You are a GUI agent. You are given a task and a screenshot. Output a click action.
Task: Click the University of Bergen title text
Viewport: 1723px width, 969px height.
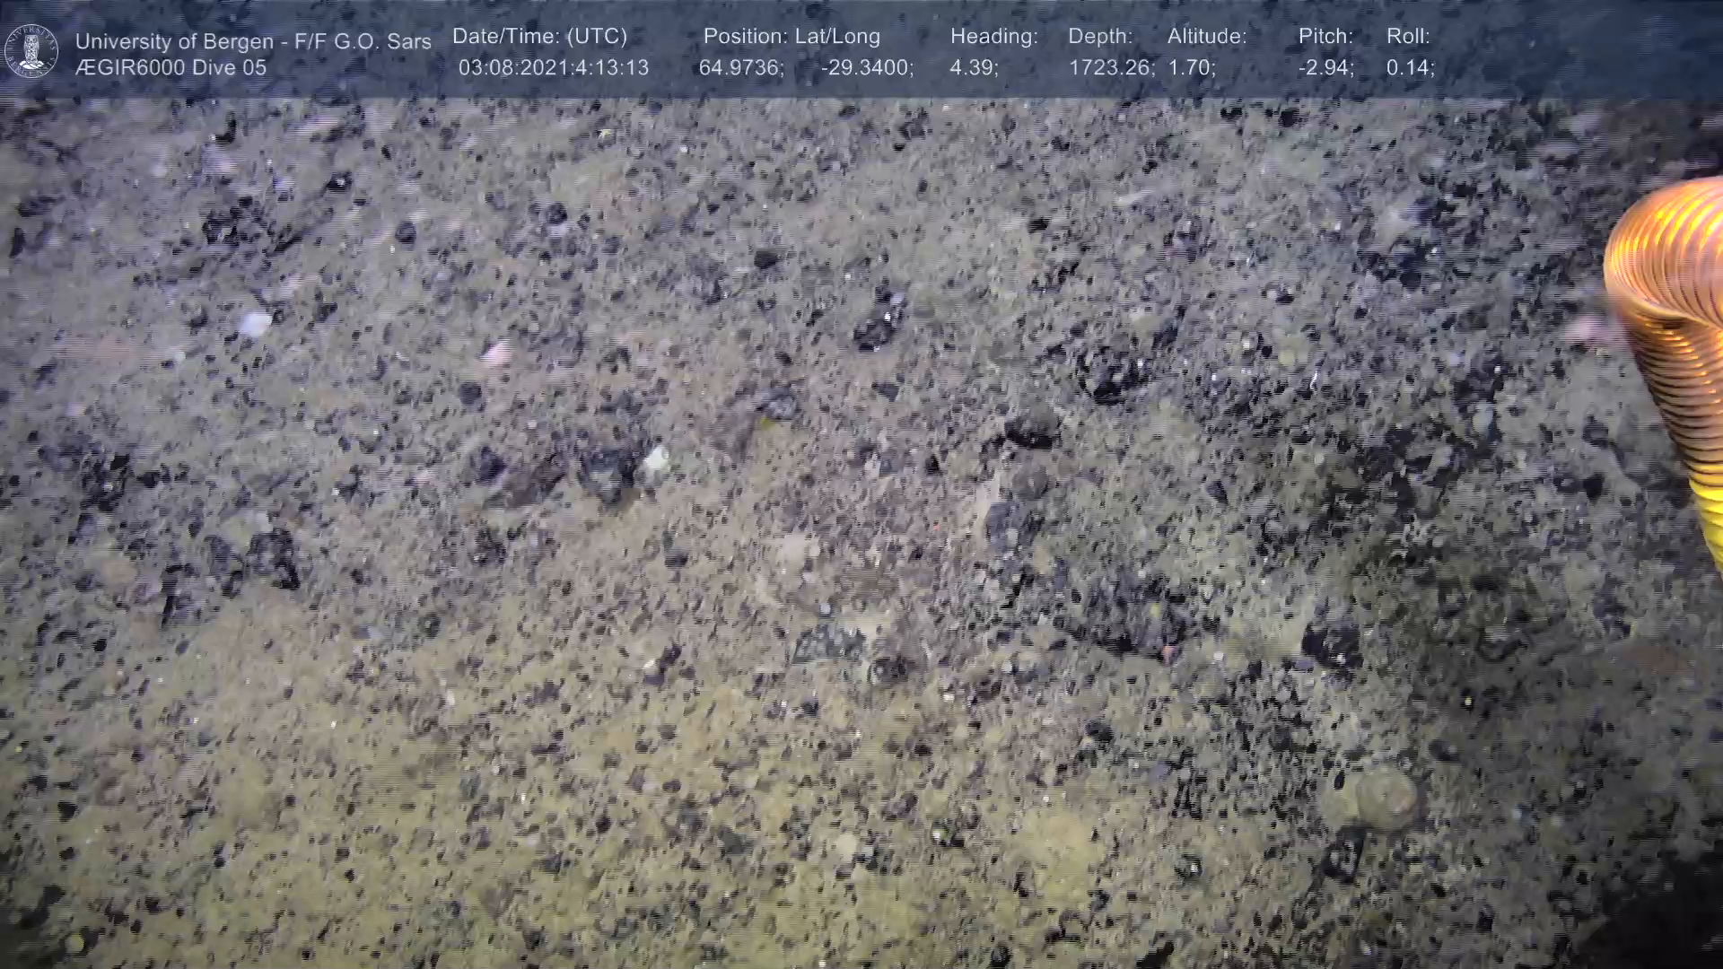tap(253, 41)
